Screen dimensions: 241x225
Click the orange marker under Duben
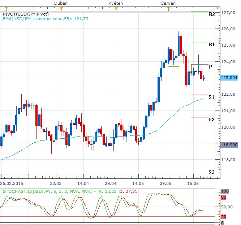(61, 9)
